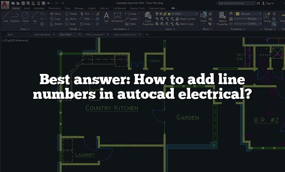Click the Undo arrow icon
This screenshot has width=285, height=172.
pos(49,3)
